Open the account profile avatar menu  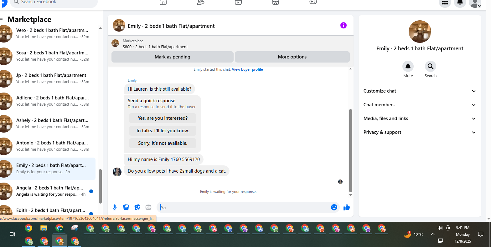click(x=475, y=3)
